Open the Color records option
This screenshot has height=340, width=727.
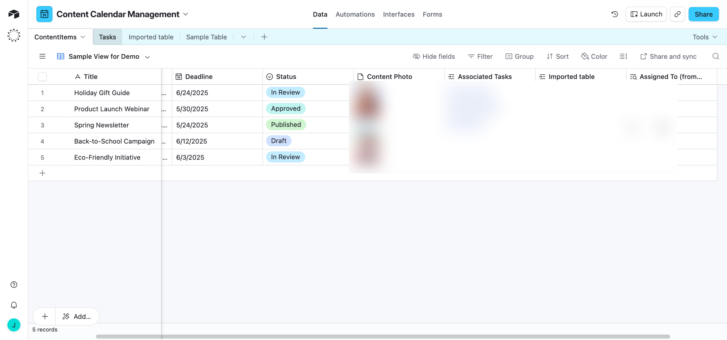pyautogui.click(x=594, y=56)
